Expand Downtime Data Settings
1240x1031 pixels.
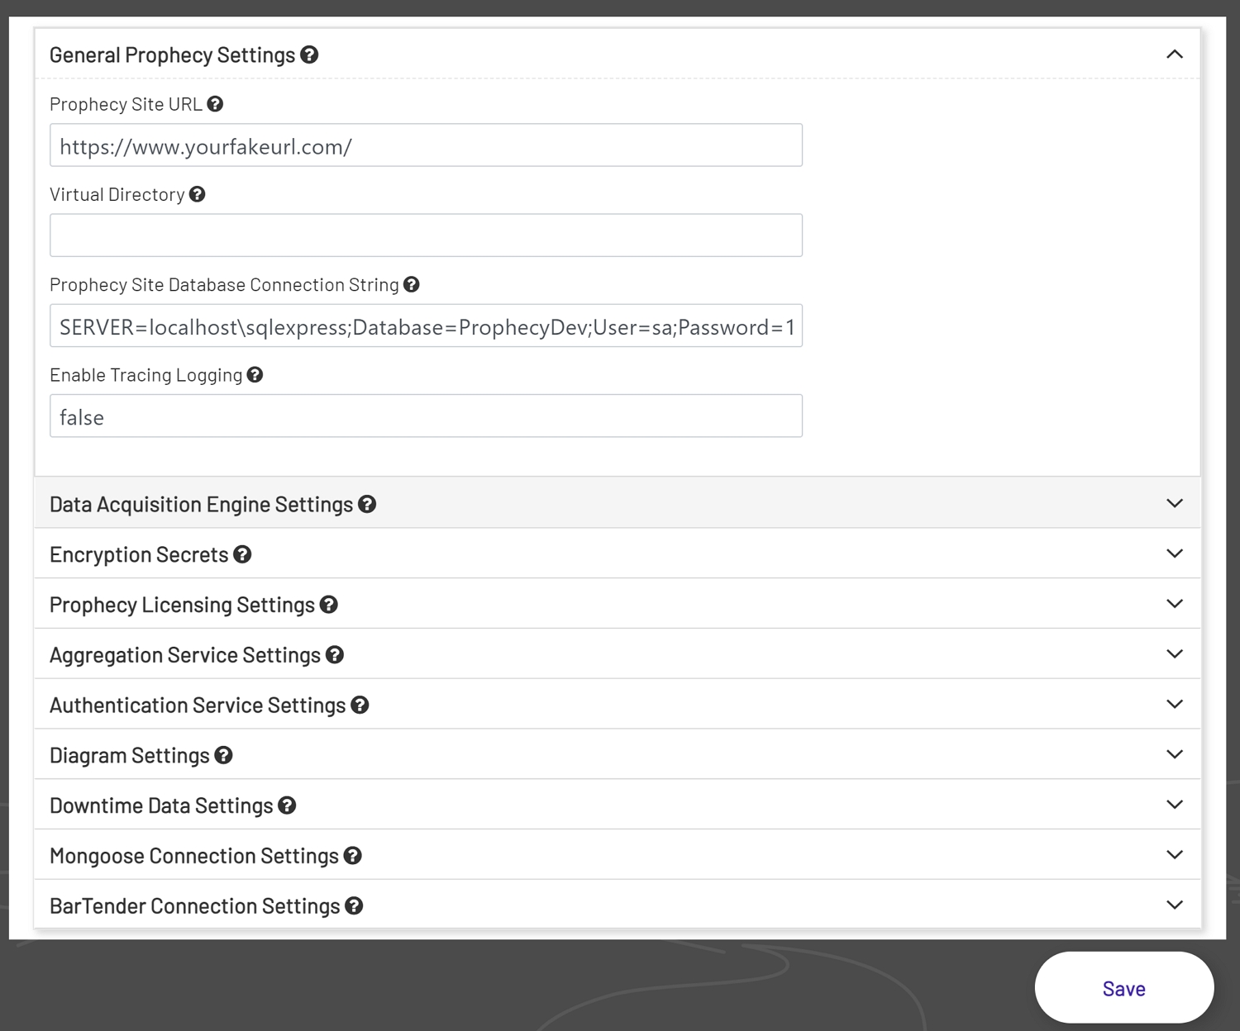(1175, 804)
